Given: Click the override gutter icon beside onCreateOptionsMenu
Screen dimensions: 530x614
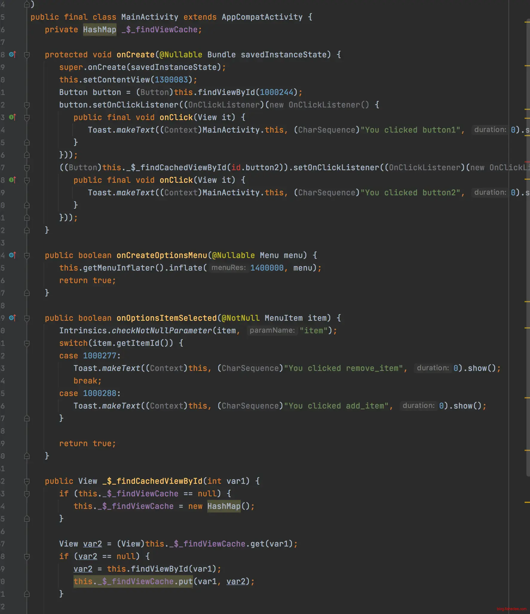Looking at the screenshot, I should coord(12,255).
